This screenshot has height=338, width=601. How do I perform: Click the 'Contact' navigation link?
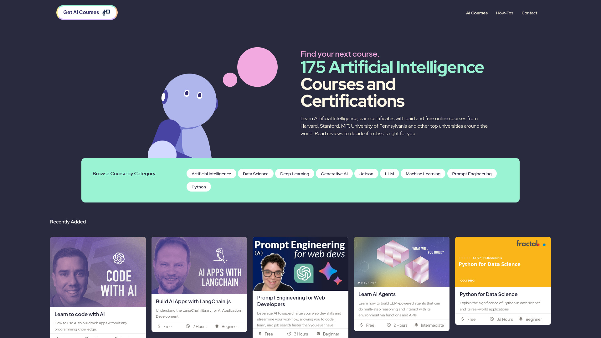click(x=529, y=13)
